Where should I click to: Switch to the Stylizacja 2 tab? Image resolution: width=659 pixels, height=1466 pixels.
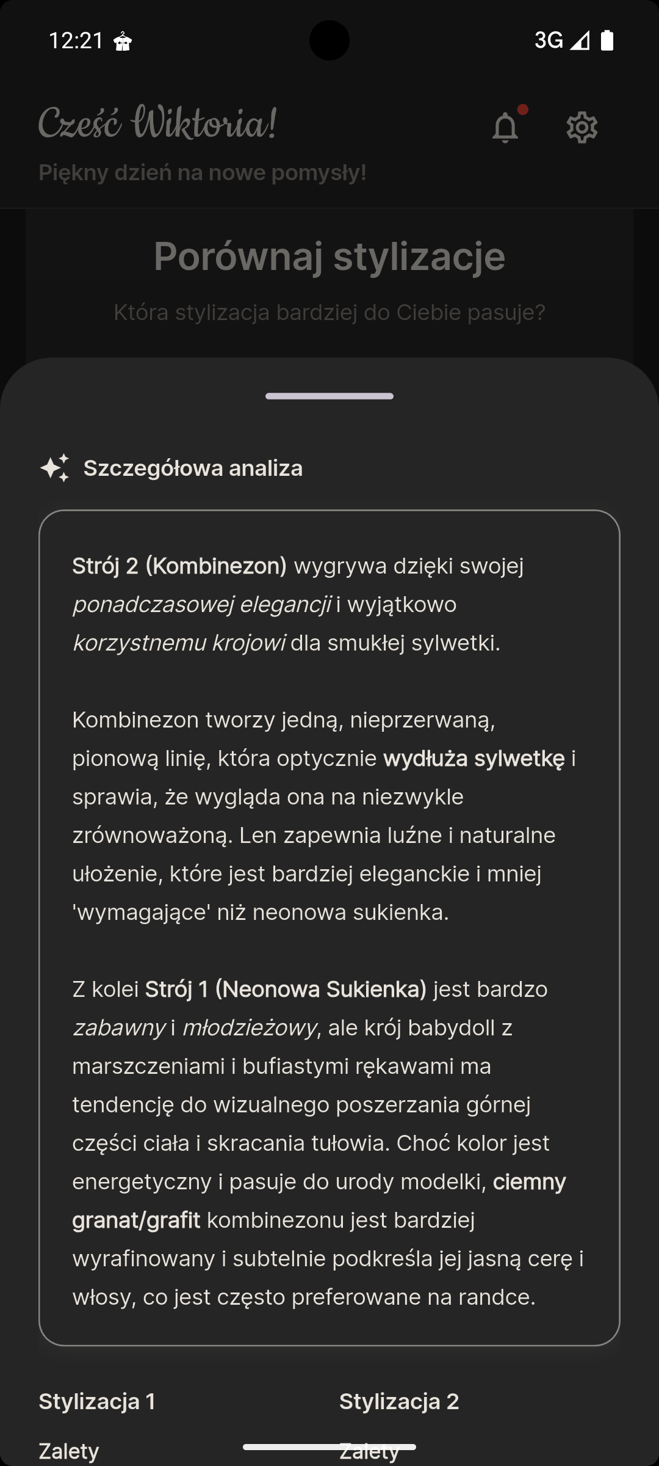pos(400,1401)
